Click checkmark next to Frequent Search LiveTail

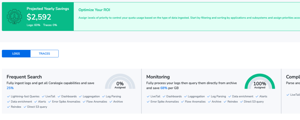click(43, 97)
